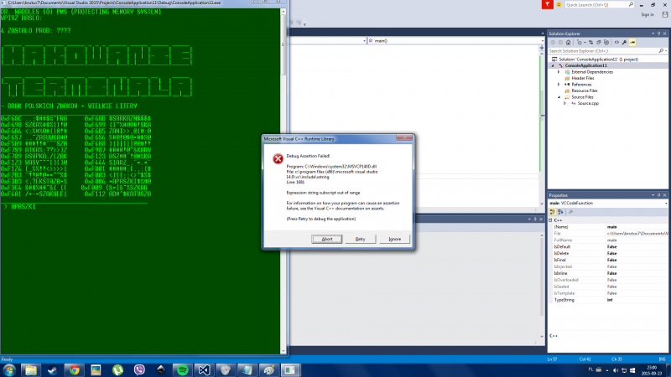Select the Header Files folder
The height and width of the screenshot is (377, 671).
click(x=581, y=78)
